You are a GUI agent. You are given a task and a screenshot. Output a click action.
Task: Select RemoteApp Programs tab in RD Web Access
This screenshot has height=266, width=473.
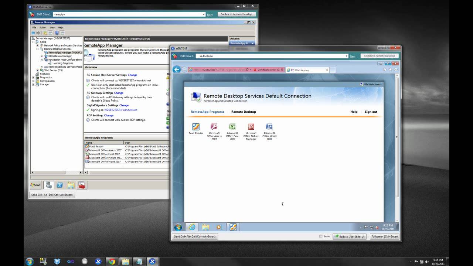[x=207, y=112]
